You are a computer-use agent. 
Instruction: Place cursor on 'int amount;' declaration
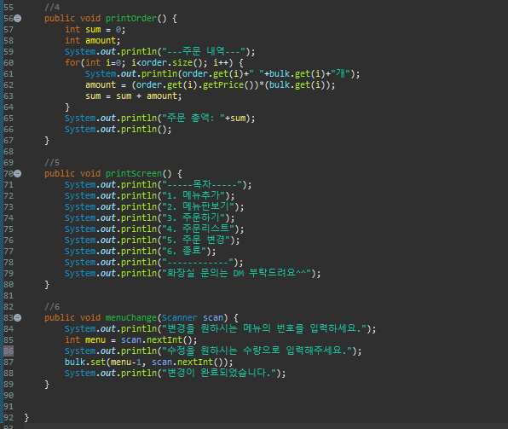[x=93, y=41]
